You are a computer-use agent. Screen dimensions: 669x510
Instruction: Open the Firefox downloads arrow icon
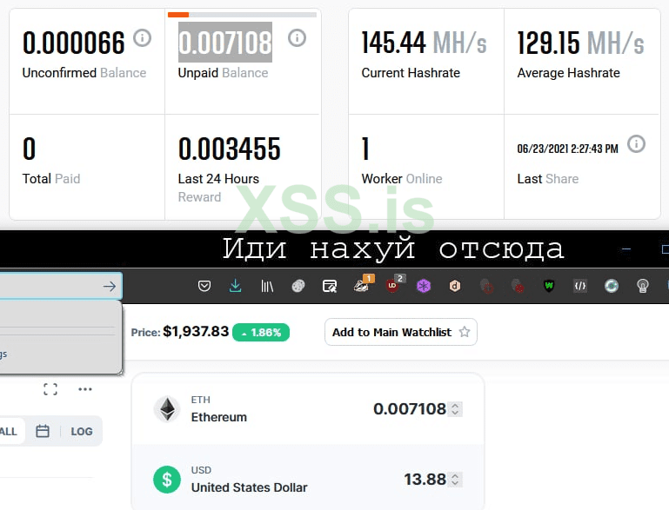point(235,286)
